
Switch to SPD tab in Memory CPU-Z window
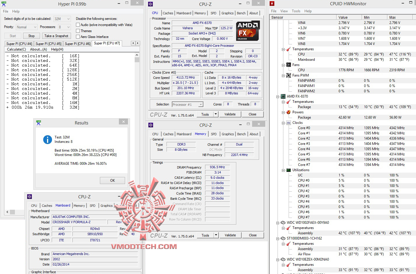click(x=214, y=134)
